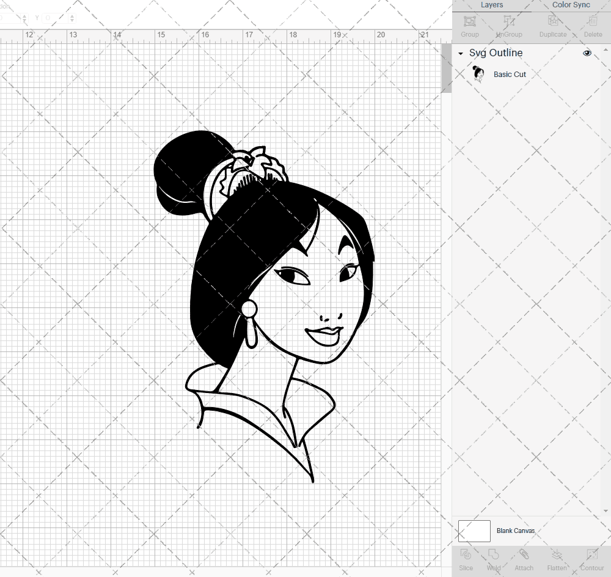The image size is (611, 577).
Task: Toggle visibility of the Svg Outline layer
Action: [x=587, y=53]
